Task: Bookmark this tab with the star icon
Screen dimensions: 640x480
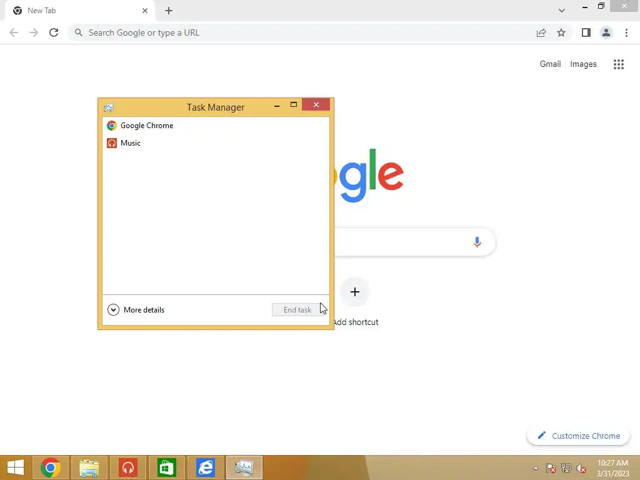Action: tap(561, 32)
